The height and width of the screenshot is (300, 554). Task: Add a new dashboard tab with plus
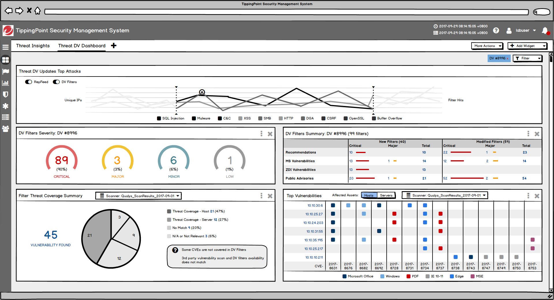coord(114,46)
